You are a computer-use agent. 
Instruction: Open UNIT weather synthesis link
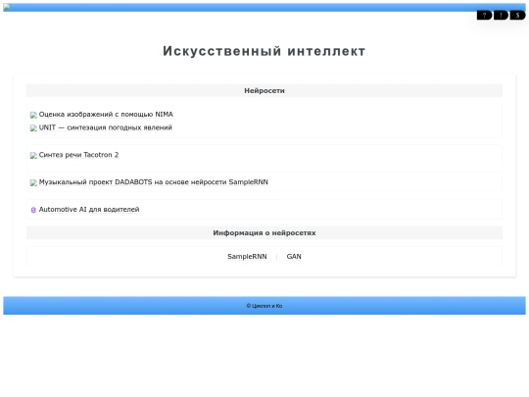[106, 127]
